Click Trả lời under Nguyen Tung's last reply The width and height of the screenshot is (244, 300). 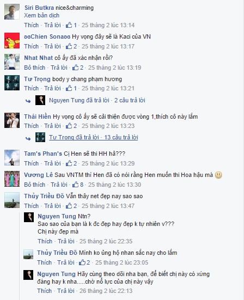click(66, 291)
